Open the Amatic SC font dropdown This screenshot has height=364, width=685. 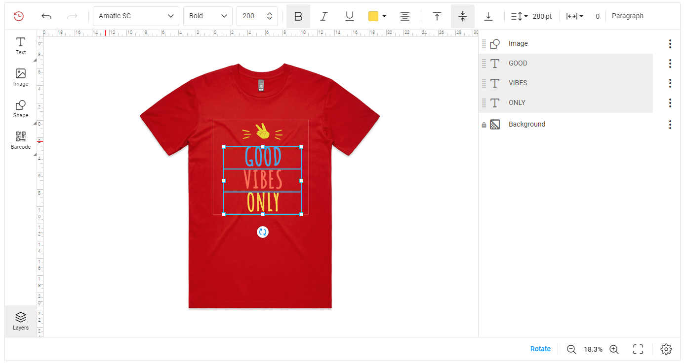pyautogui.click(x=136, y=16)
